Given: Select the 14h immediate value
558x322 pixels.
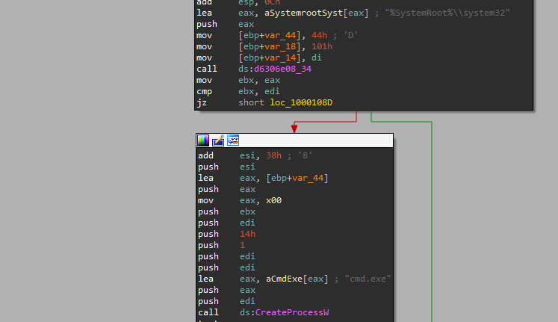Looking at the screenshot, I should (x=248, y=234).
